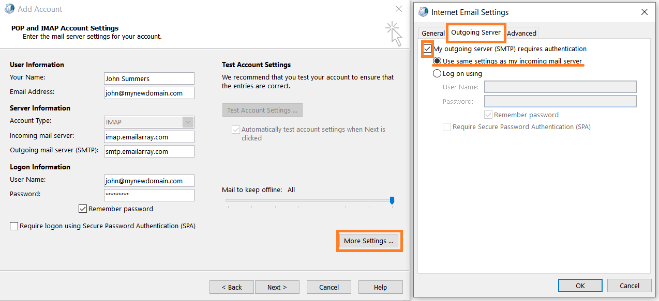Click the cursor starburst icon in header

[x=394, y=33]
